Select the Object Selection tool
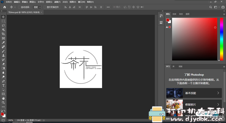Screen dimensions: 226x123 [3, 30]
